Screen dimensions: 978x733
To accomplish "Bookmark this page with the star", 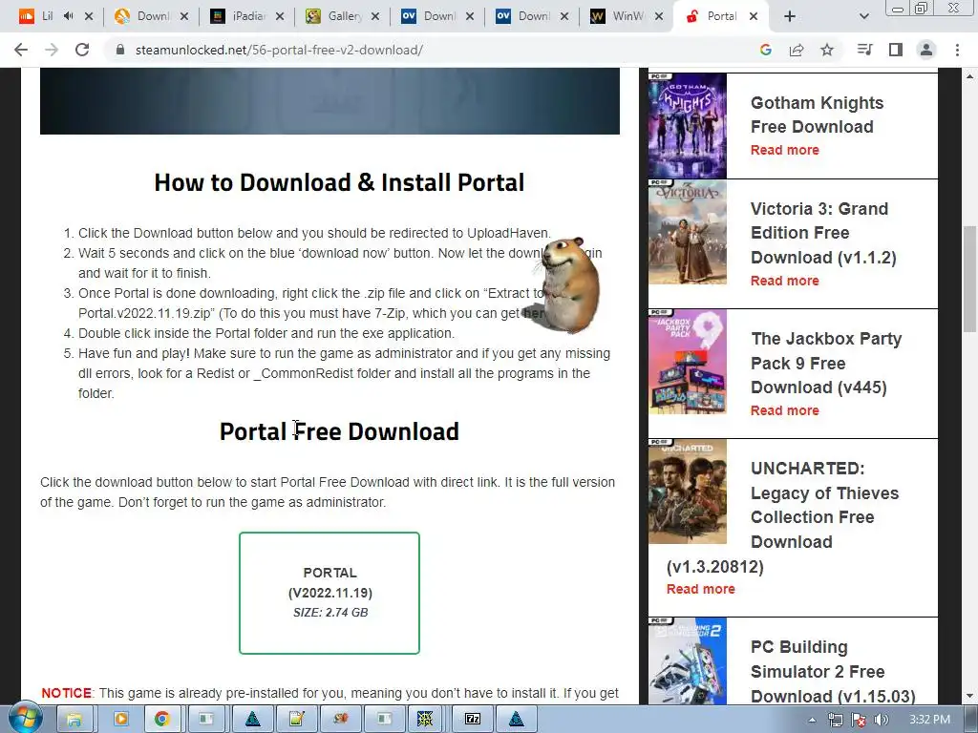I will pyautogui.click(x=827, y=50).
